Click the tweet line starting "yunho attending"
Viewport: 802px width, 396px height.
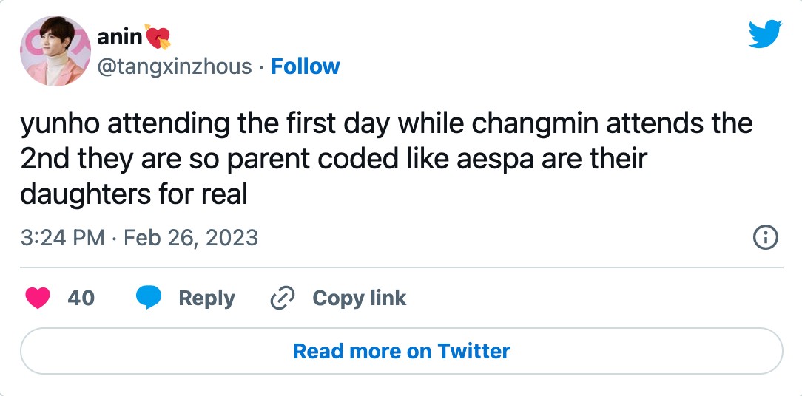(x=385, y=123)
